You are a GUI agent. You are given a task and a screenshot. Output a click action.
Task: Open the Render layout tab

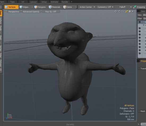[x=65, y=2]
